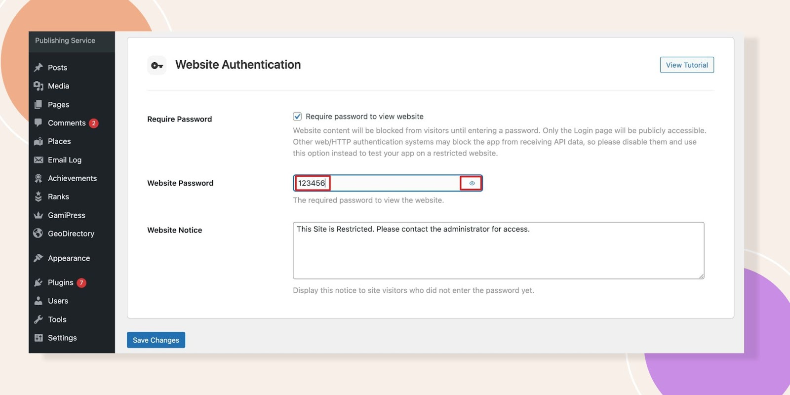
Task: Click the Website Password row label
Action: click(x=180, y=183)
